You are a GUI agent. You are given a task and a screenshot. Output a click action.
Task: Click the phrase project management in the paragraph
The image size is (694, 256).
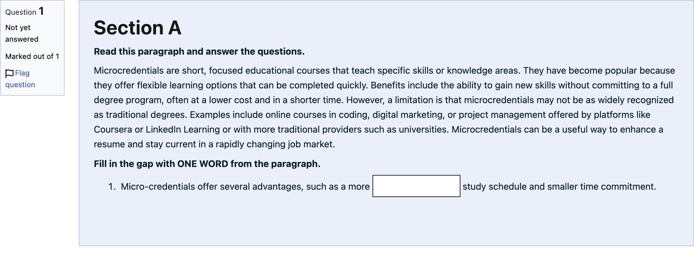(x=518, y=115)
